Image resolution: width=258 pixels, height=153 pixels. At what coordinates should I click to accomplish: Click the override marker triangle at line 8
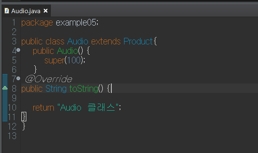[5, 88]
